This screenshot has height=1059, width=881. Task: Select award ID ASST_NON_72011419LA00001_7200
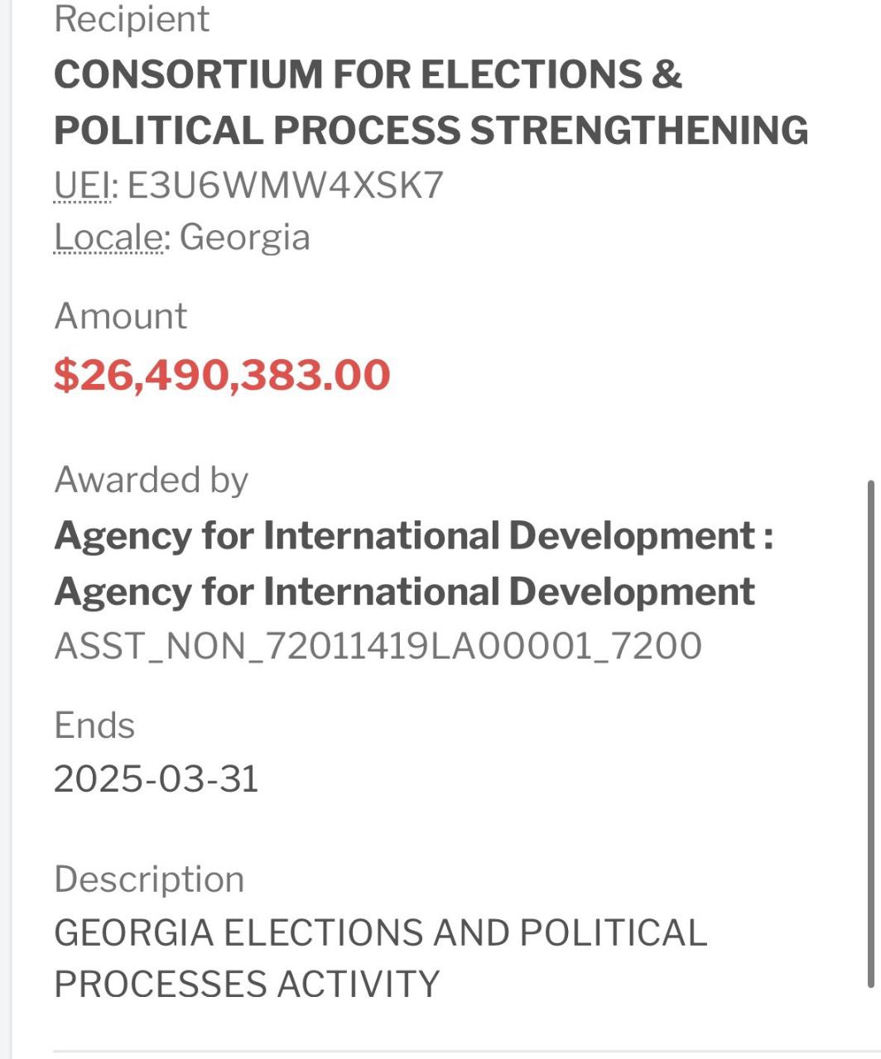(x=378, y=646)
